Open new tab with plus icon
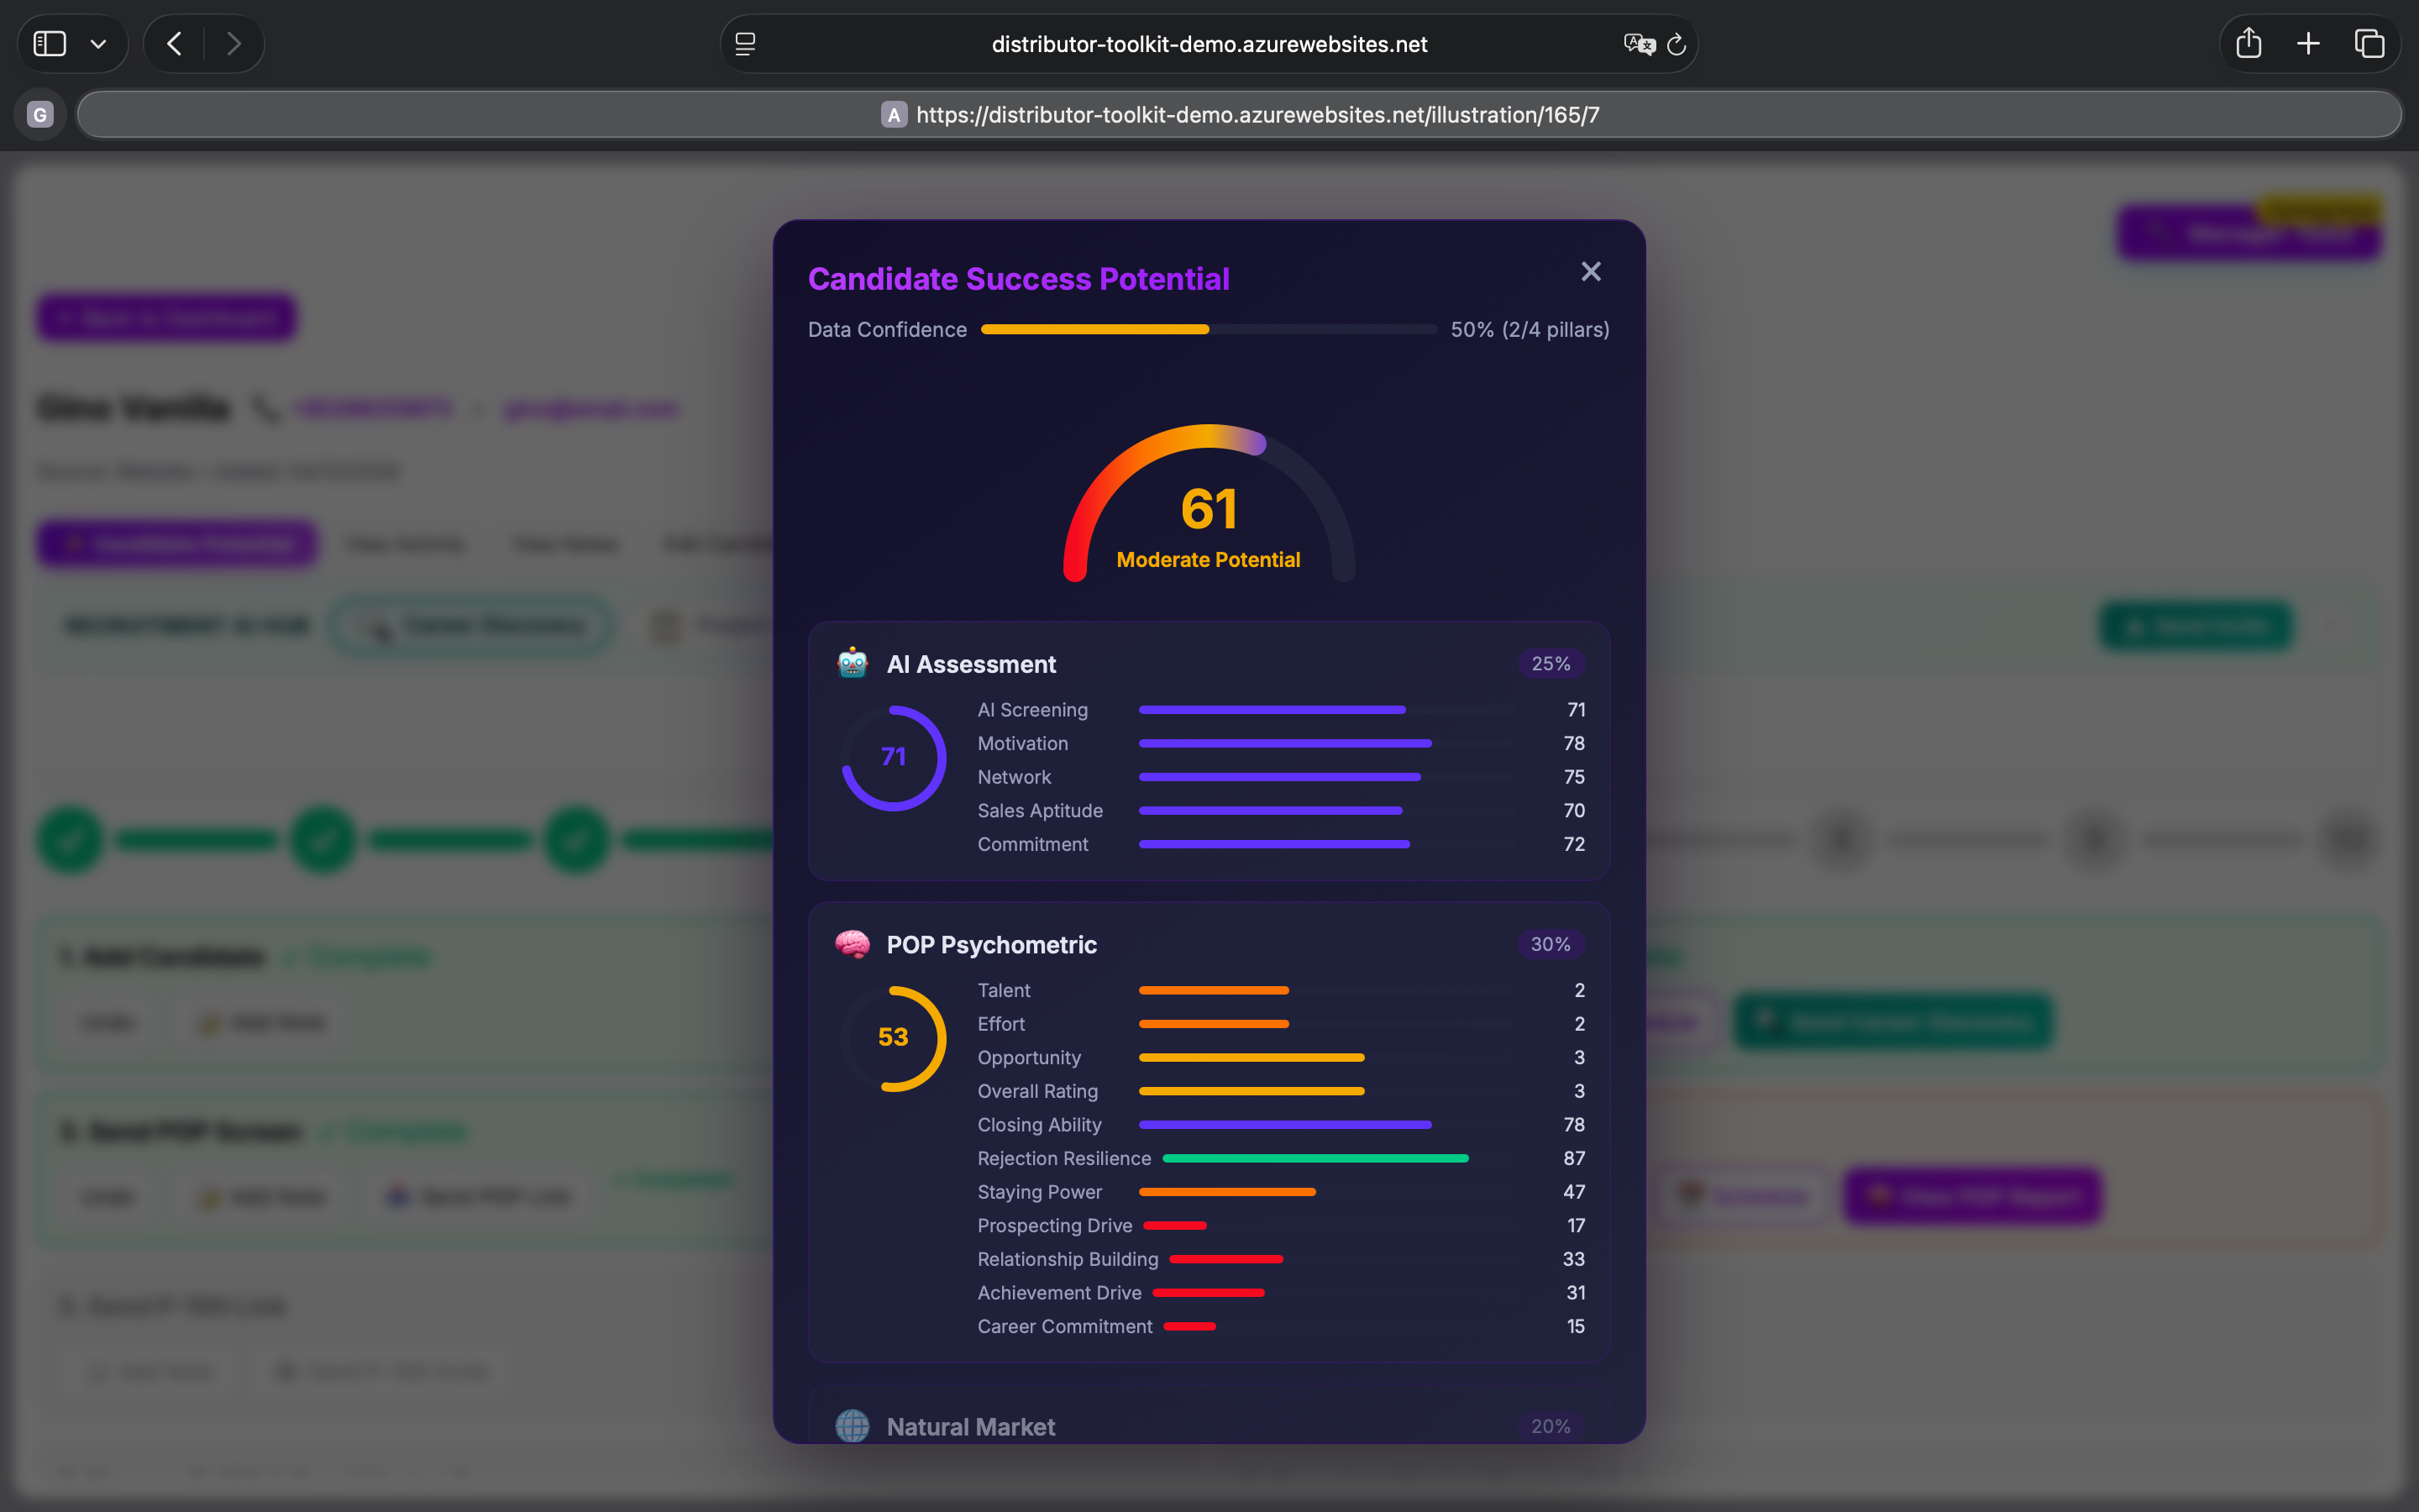2419x1512 pixels. tap(2308, 44)
